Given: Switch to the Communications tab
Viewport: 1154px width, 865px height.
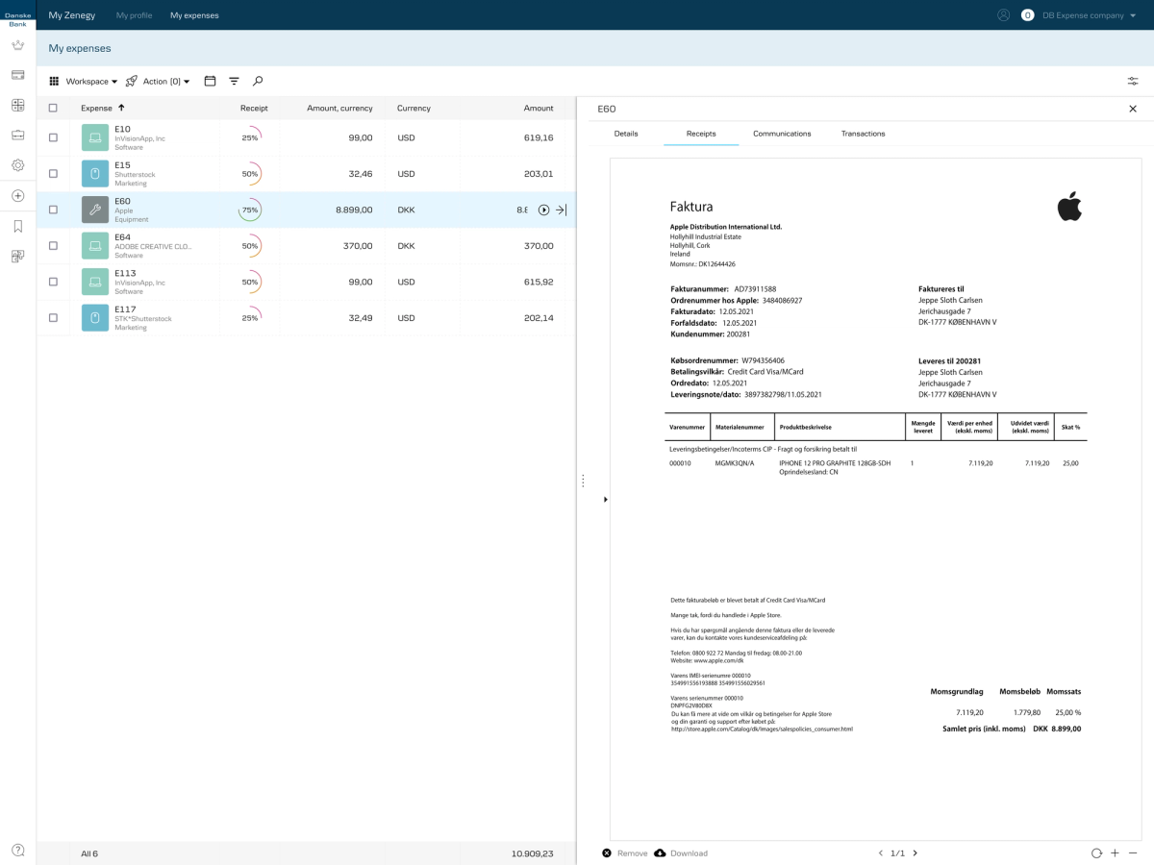Looking at the screenshot, I should tap(782, 134).
